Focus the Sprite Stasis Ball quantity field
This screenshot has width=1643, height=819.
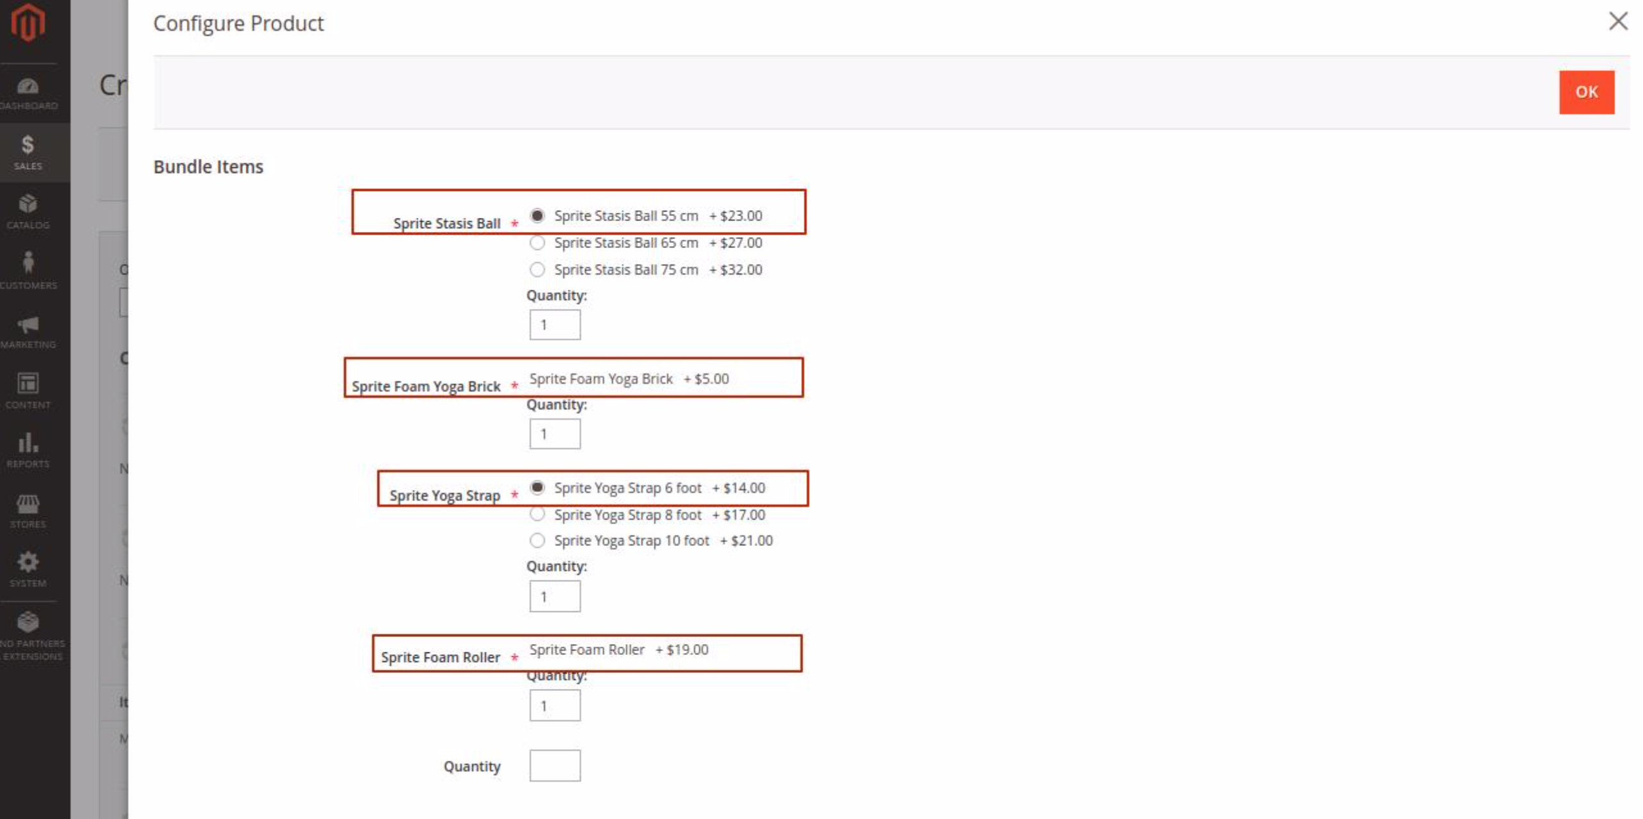(x=555, y=325)
